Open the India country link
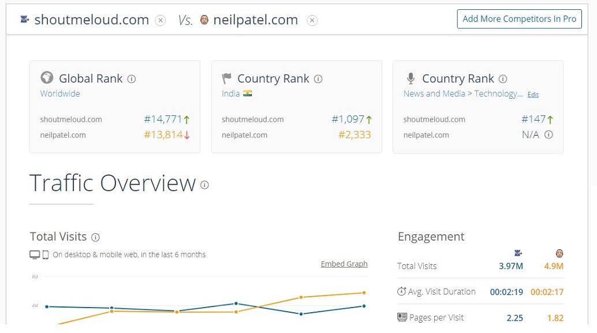 [231, 93]
